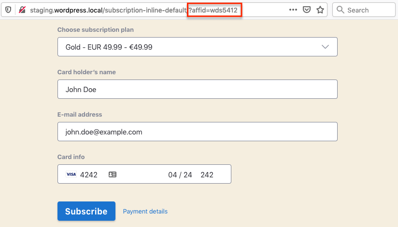The width and height of the screenshot is (398, 227).
Task: Click the card autofill icon beside 4242
Action: point(113,174)
